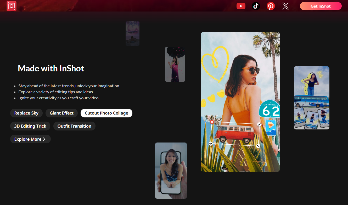Click the Get InShot button
The width and height of the screenshot is (348, 205).
pos(321,6)
